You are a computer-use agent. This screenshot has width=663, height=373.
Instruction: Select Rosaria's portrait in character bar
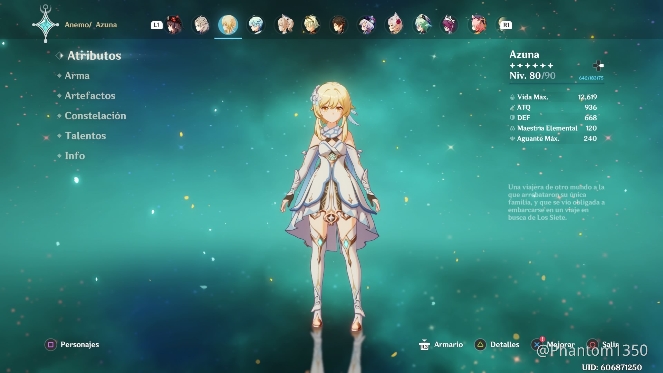[449, 25]
